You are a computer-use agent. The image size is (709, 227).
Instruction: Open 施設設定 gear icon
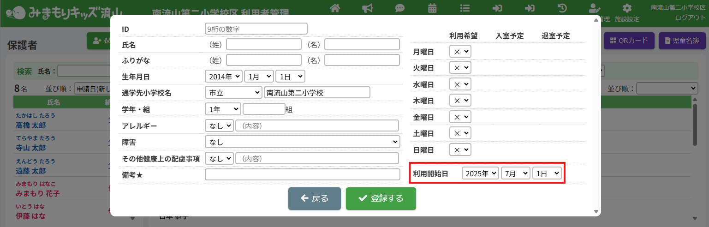(x=626, y=8)
